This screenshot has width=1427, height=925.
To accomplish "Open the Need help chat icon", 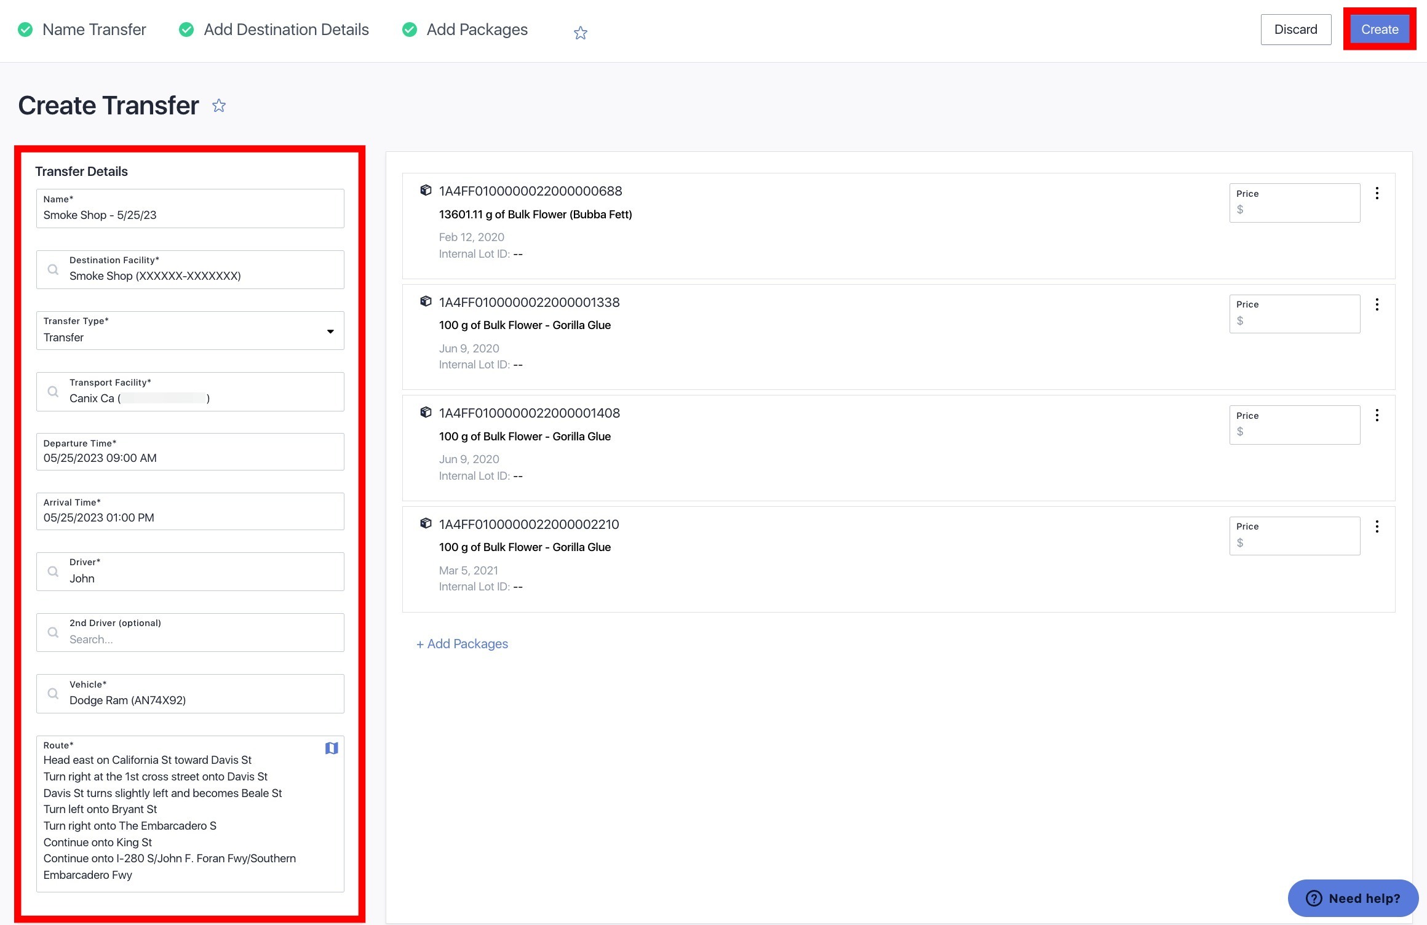I will [x=1314, y=898].
